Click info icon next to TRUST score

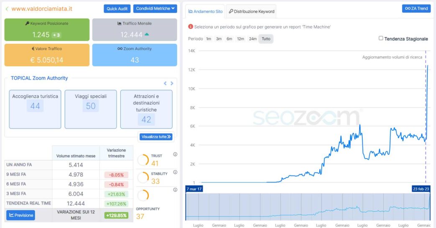coord(175,155)
